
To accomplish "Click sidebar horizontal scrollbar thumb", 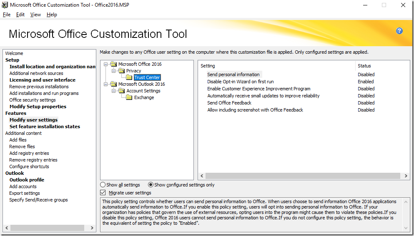I will point(47,228).
